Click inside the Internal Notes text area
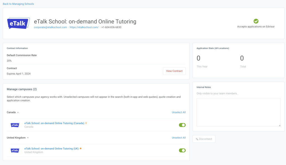This screenshot has width=286, height=165. click(x=239, y=112)
